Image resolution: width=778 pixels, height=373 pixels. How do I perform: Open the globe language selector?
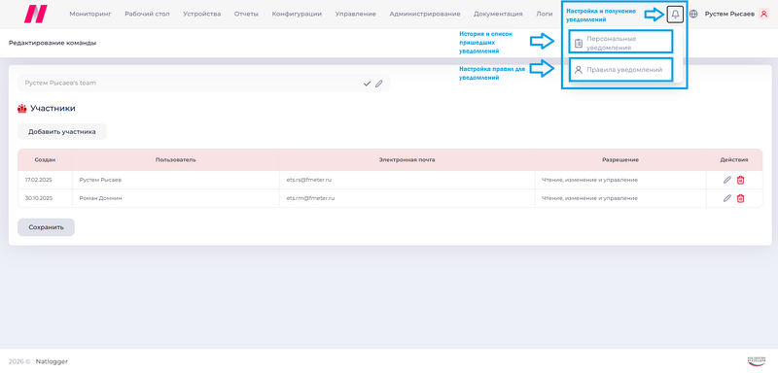[x=693, y=15]
